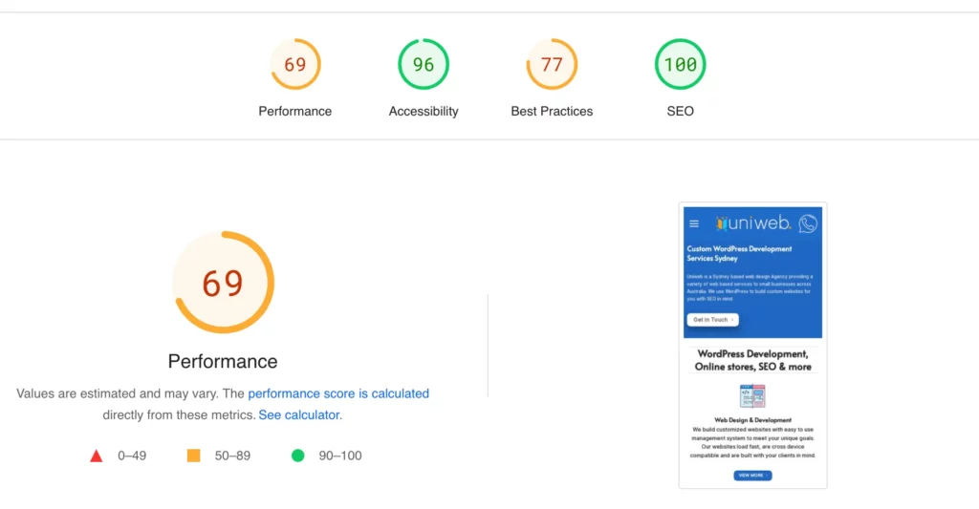This screenshot has height=509, width=979.
Task: Click the WhatsApp phone icon in preview
Action: pos(807,223)
